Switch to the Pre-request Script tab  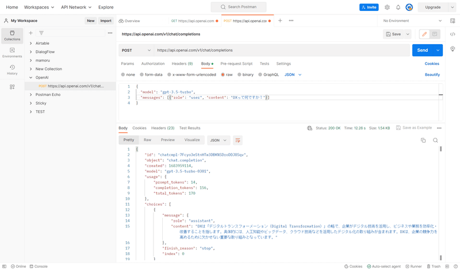pos(236,64)
